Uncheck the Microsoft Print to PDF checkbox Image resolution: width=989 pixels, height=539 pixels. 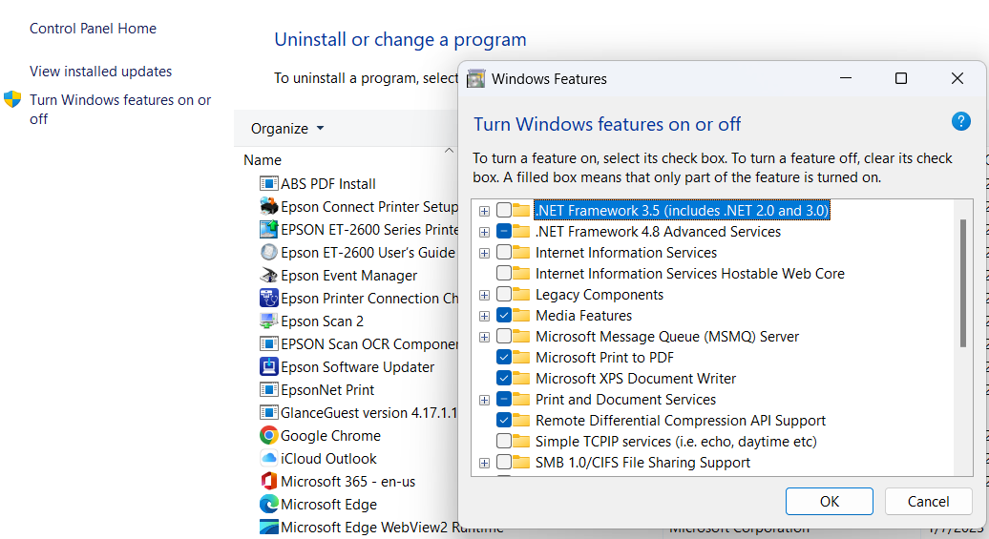[504, 358]
